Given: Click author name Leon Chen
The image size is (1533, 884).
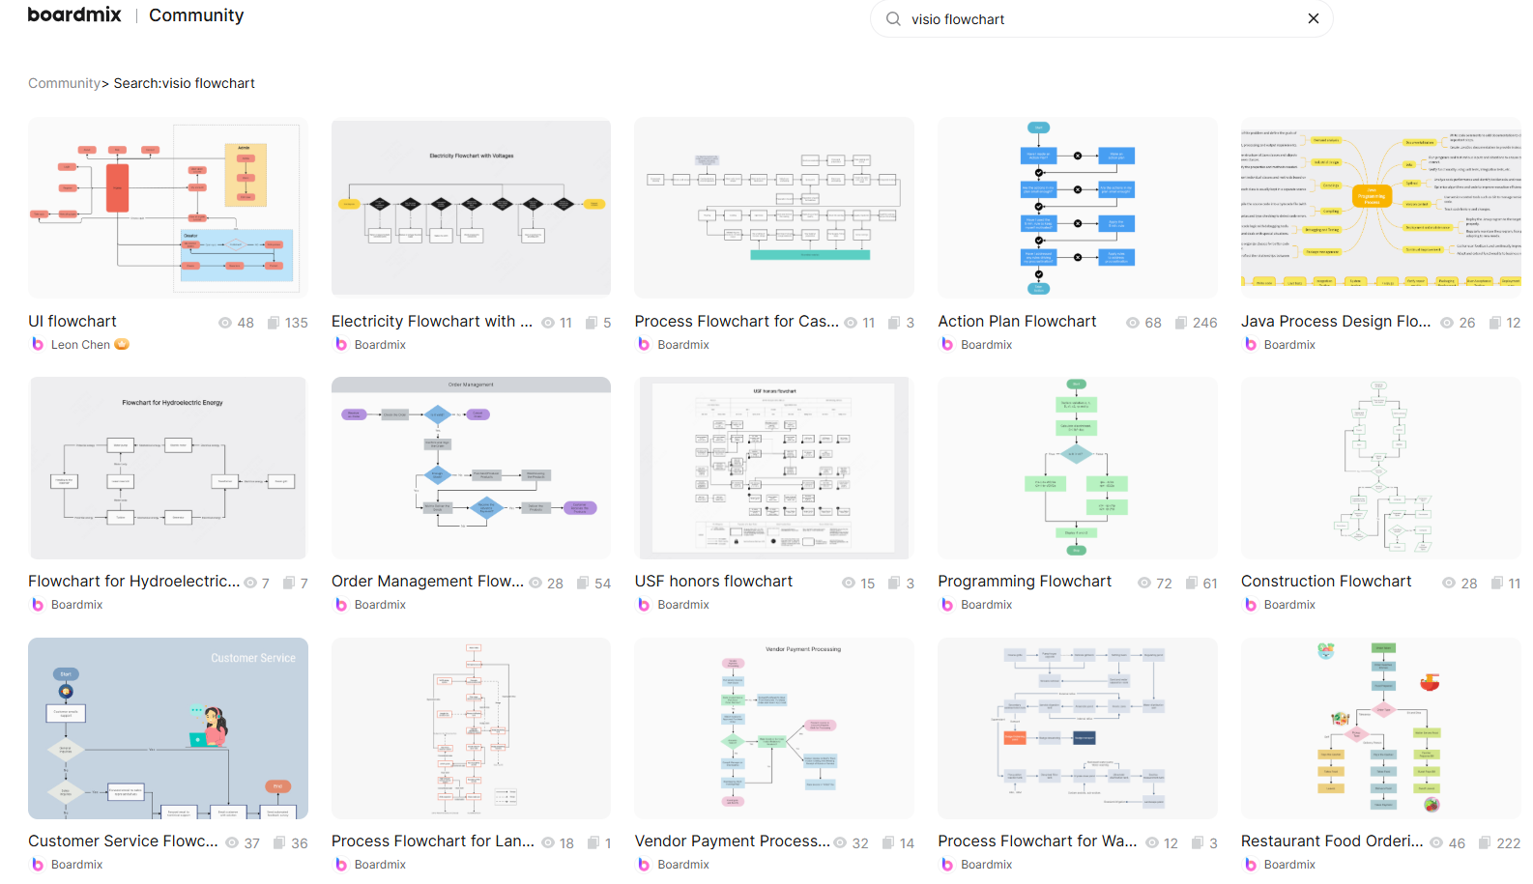Looking at the screenshot, I should coord(80,345).
